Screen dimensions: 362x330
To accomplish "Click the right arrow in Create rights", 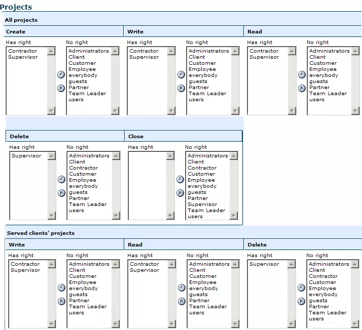I will click(x=61, y=88).
